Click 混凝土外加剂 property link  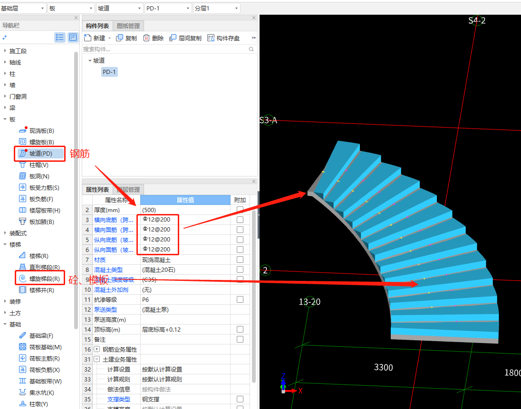point(111,289)
